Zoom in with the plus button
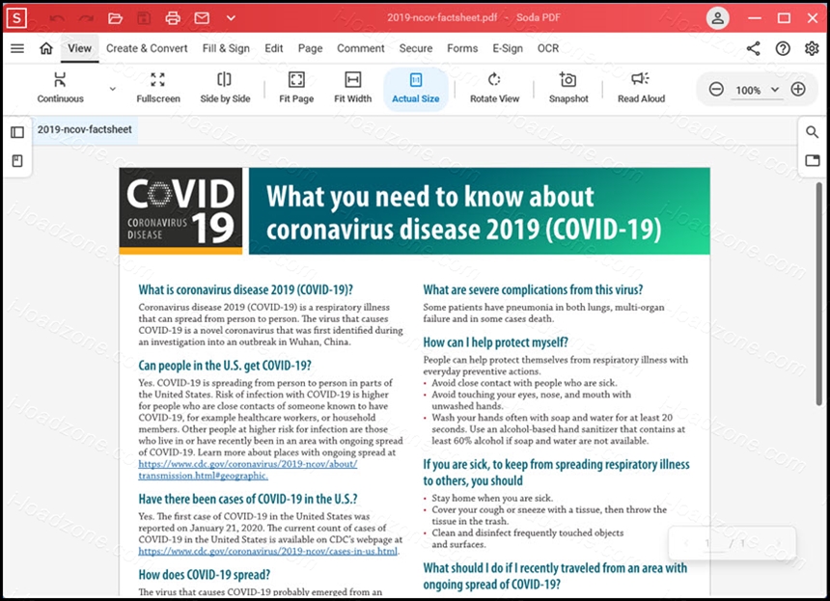Viewport: 830px width, 601px height. click(798, 90)
